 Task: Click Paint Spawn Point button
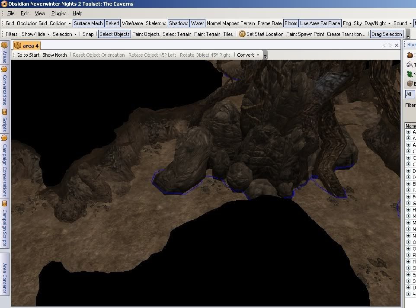point(305,34)
